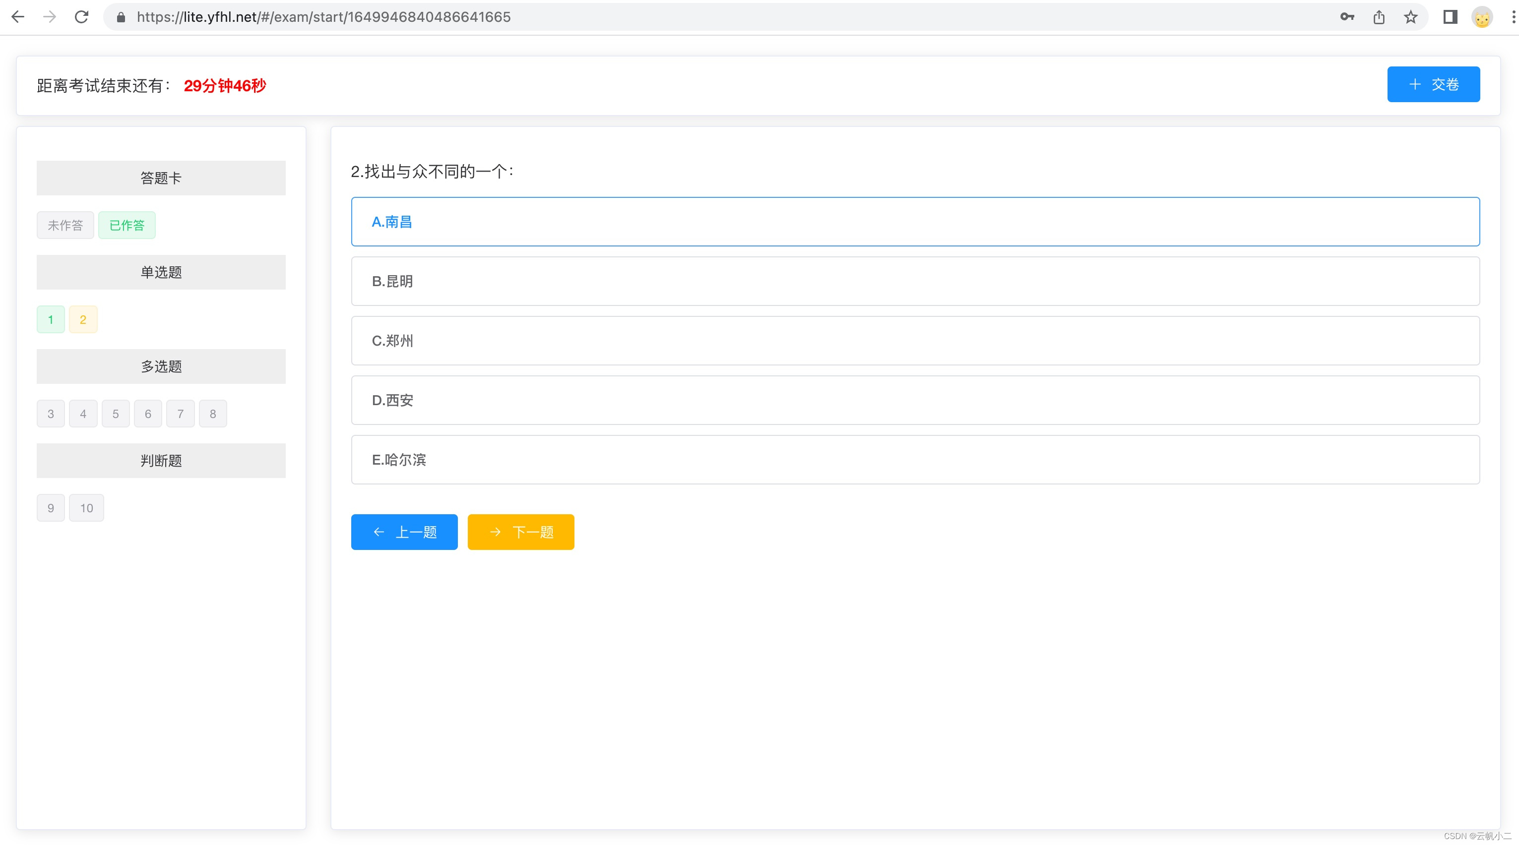
Task: Return to previous question with 上一题
Action: point(404,532)
